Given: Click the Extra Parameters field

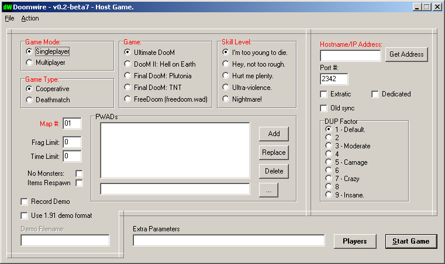Looking at the screenshot, I should (x=229, y=241).
